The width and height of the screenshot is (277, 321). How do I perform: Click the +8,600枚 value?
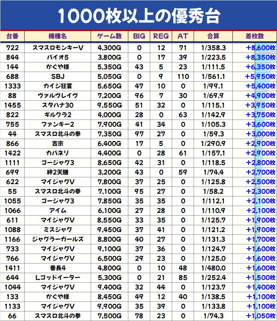pyautogui.click(x=260, y=48)
